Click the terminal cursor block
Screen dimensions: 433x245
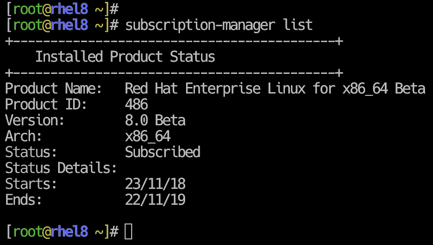point(128,231)
